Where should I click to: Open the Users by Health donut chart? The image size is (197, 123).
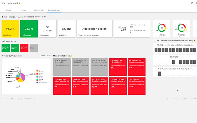[x=162, y=28]
